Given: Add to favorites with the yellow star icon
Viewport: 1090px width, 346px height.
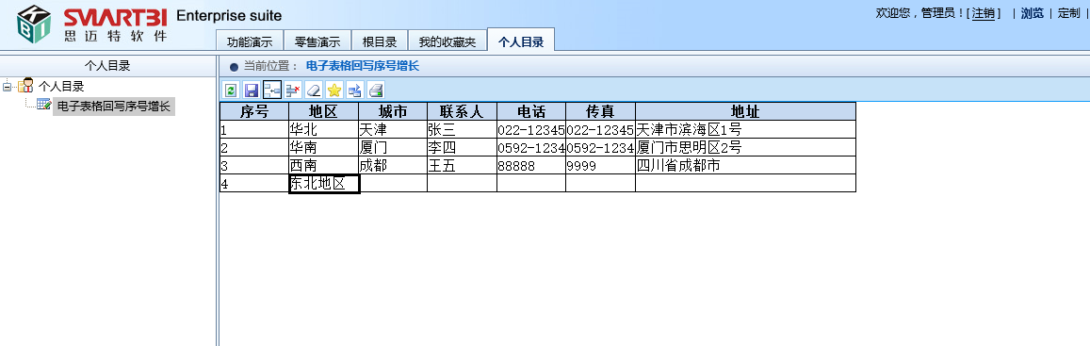Looking at the screenshot, I should point(334,90).
